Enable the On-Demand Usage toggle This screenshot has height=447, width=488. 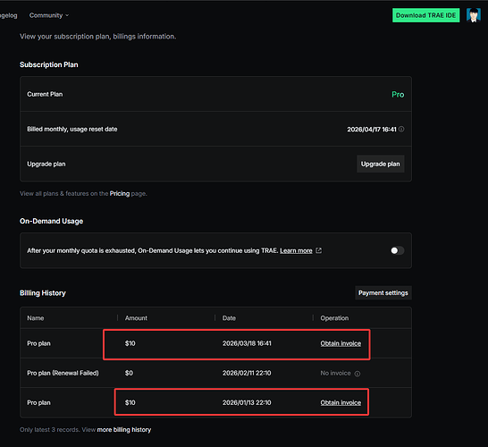point(398,250)
